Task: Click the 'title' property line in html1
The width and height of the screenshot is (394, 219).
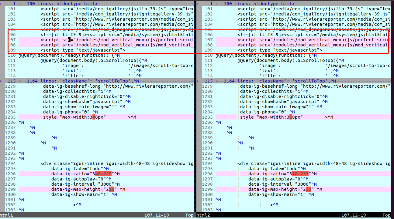Action: [102, 76]
